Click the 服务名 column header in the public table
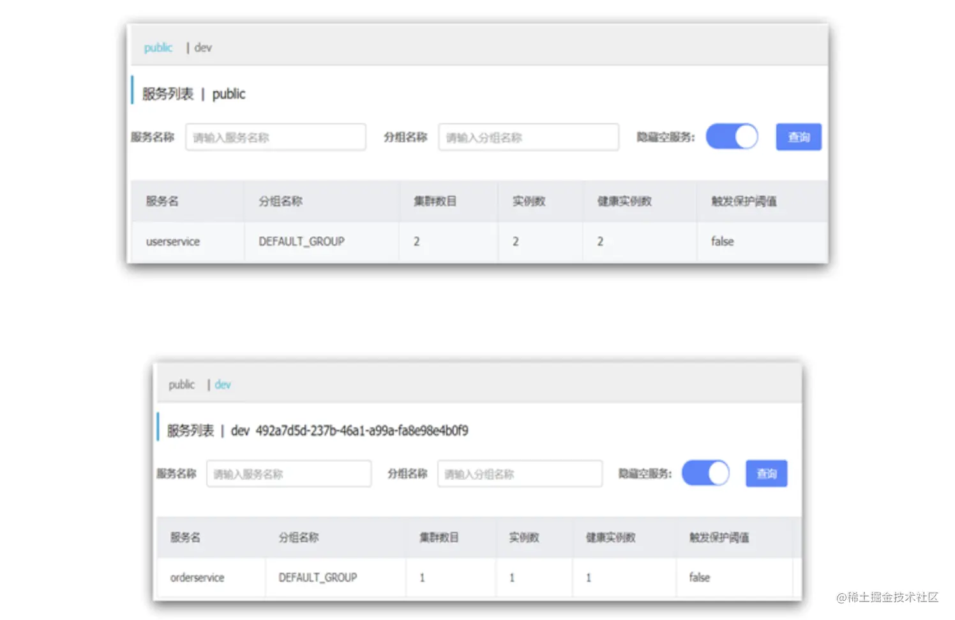The width and height of the screenshot is (955, 620). click(162, 202)
